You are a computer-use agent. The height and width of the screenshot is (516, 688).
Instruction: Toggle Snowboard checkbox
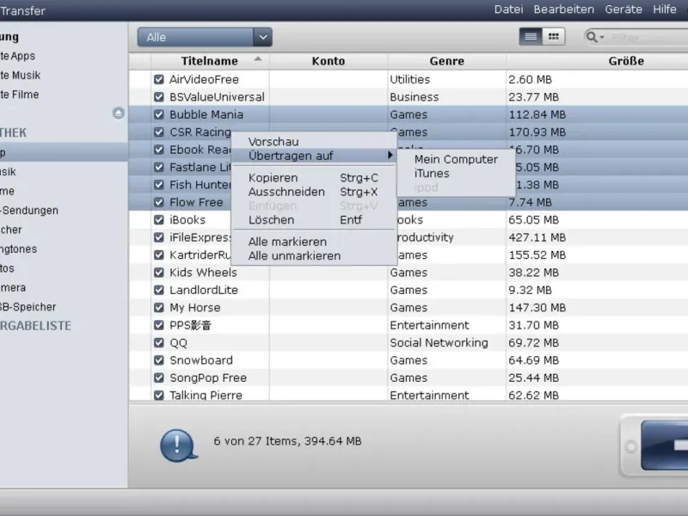[x=159, y=360]
